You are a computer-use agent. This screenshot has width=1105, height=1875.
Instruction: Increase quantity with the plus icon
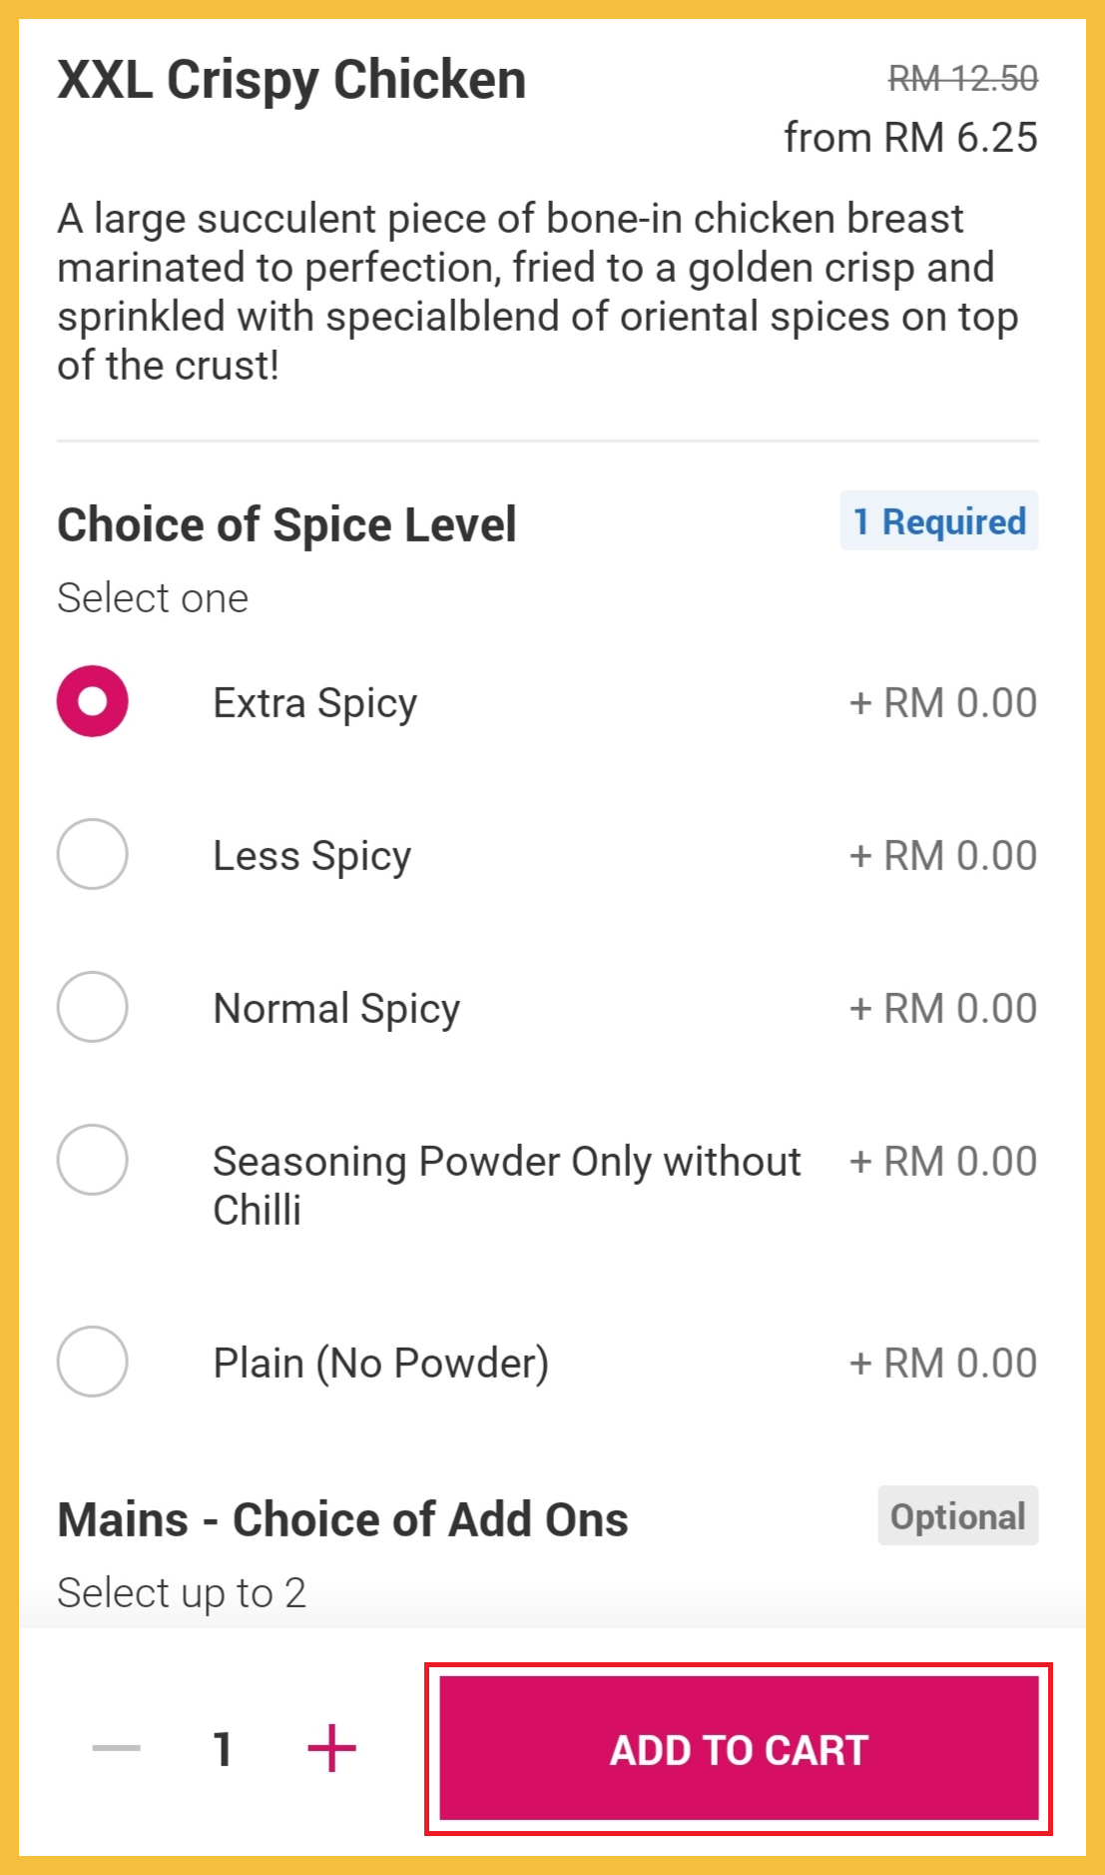coord(331,1748)
